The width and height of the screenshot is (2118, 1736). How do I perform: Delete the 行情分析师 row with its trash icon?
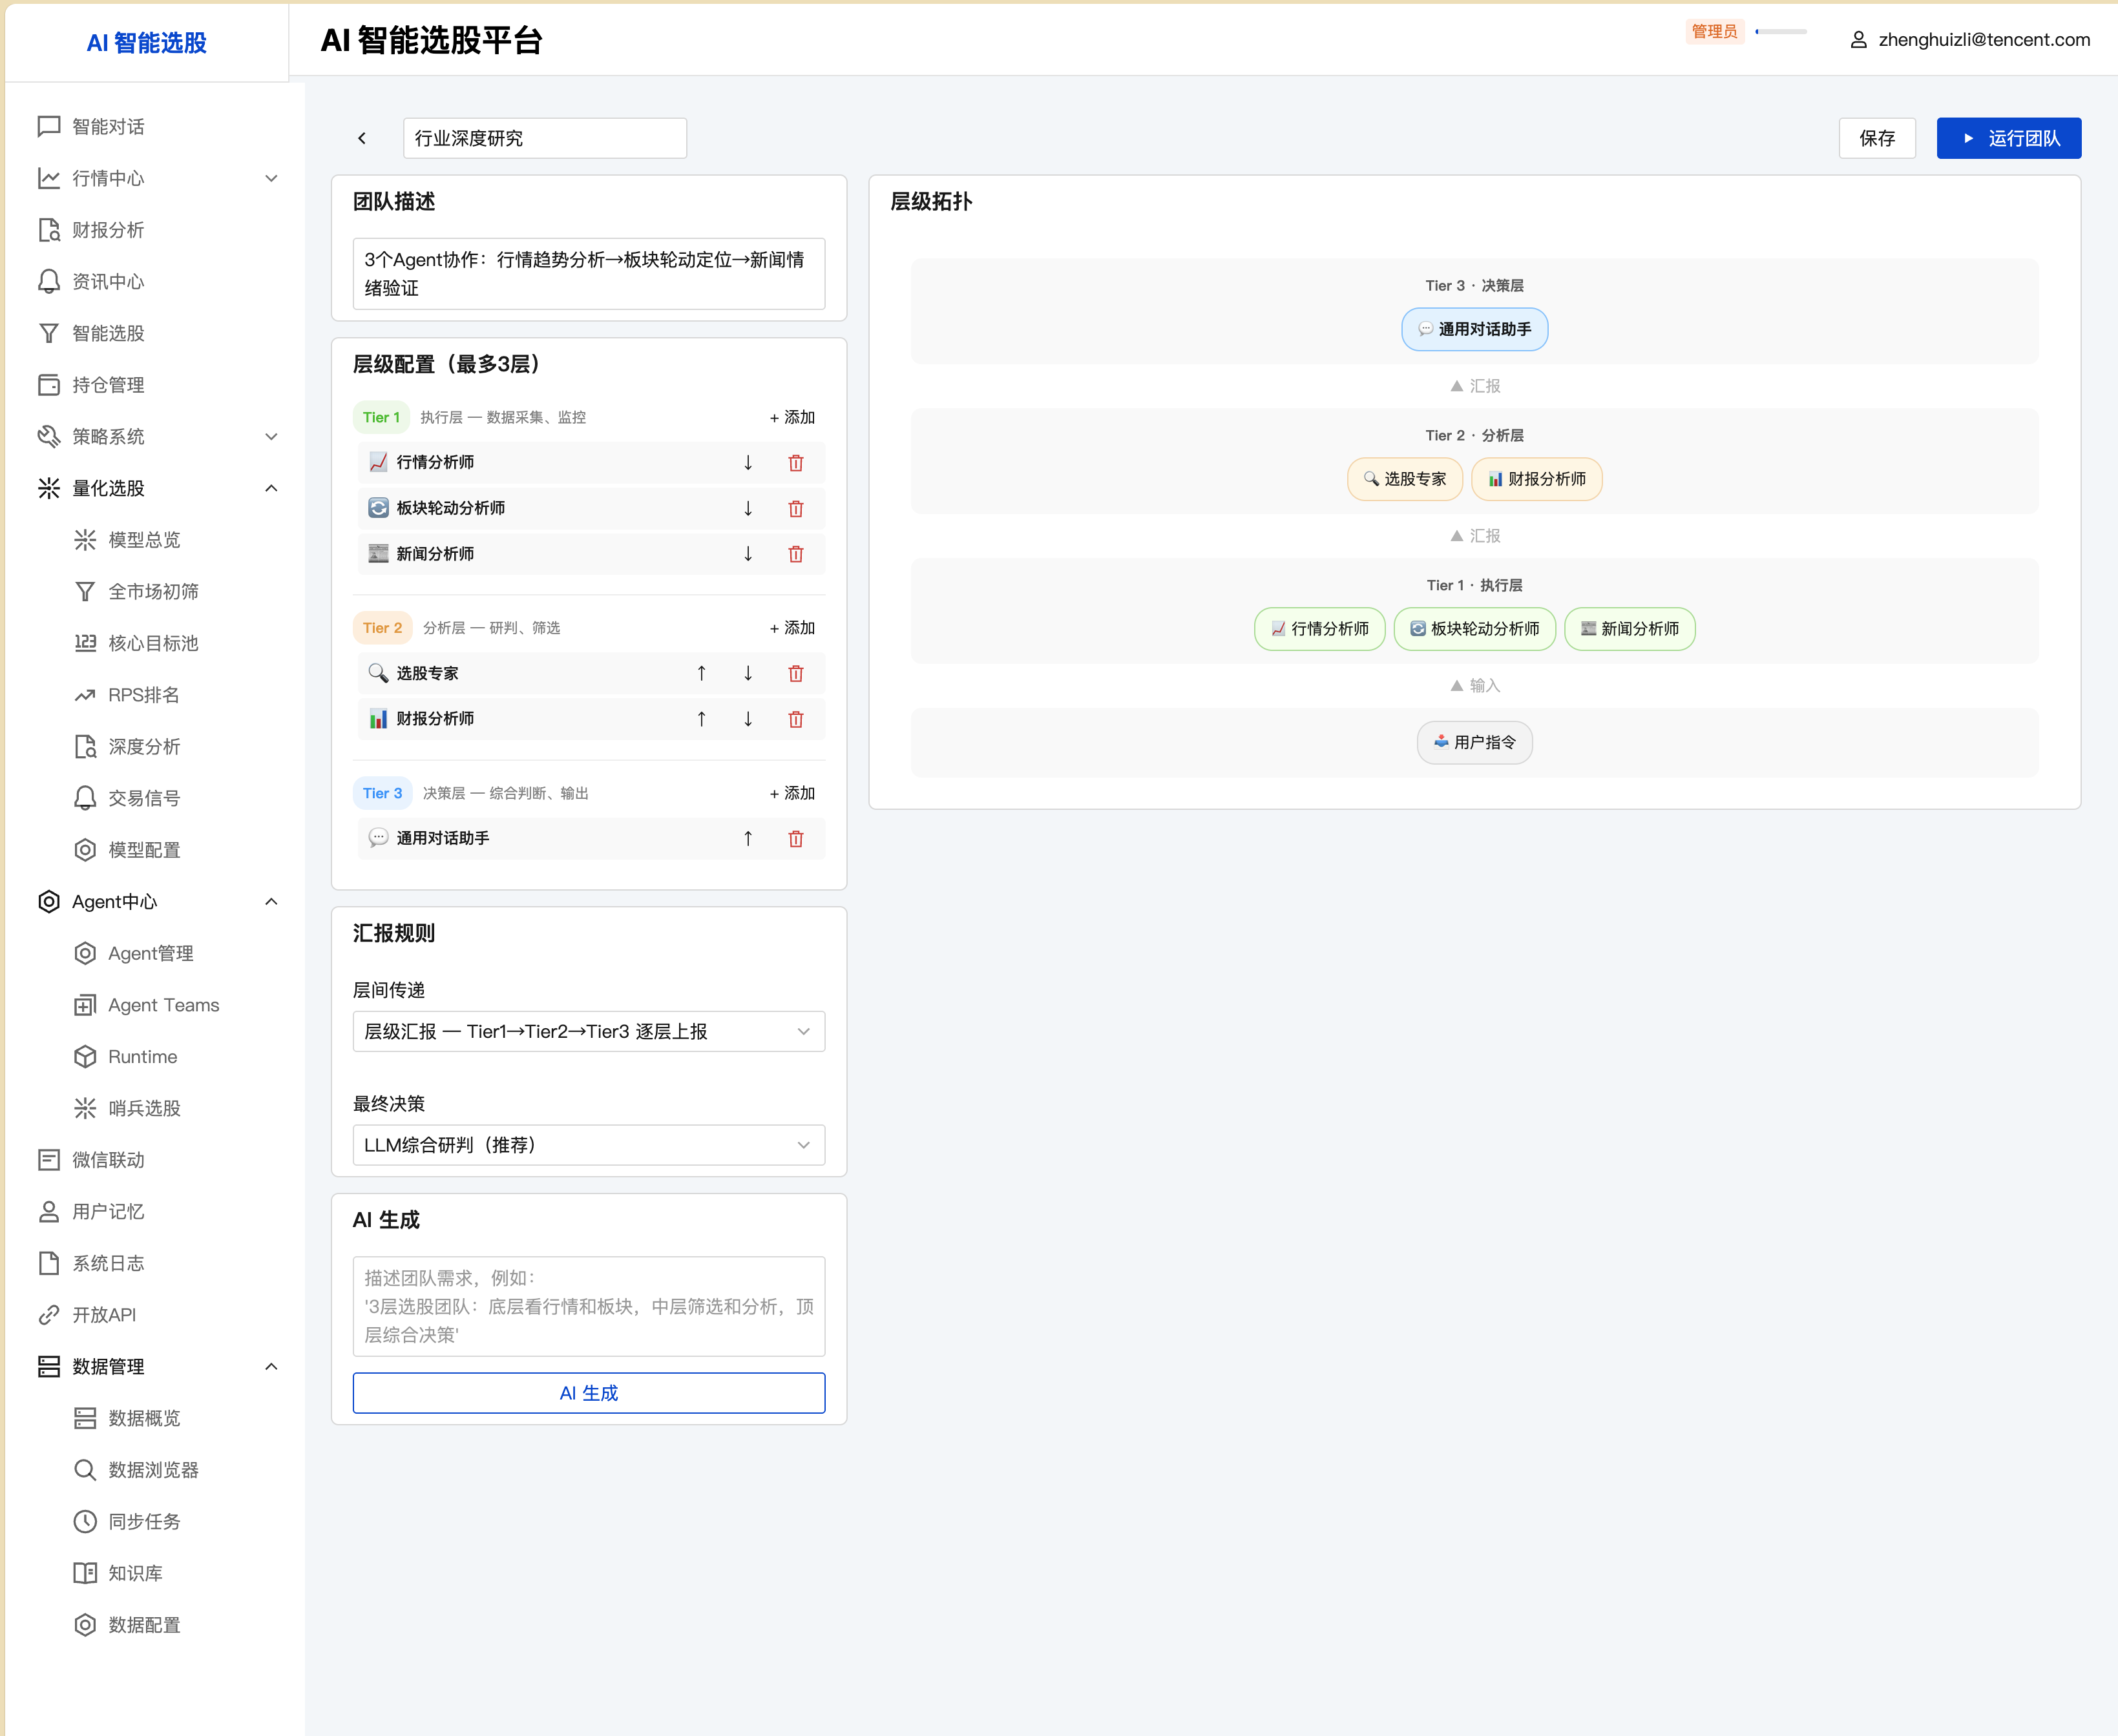pos(795,463)
